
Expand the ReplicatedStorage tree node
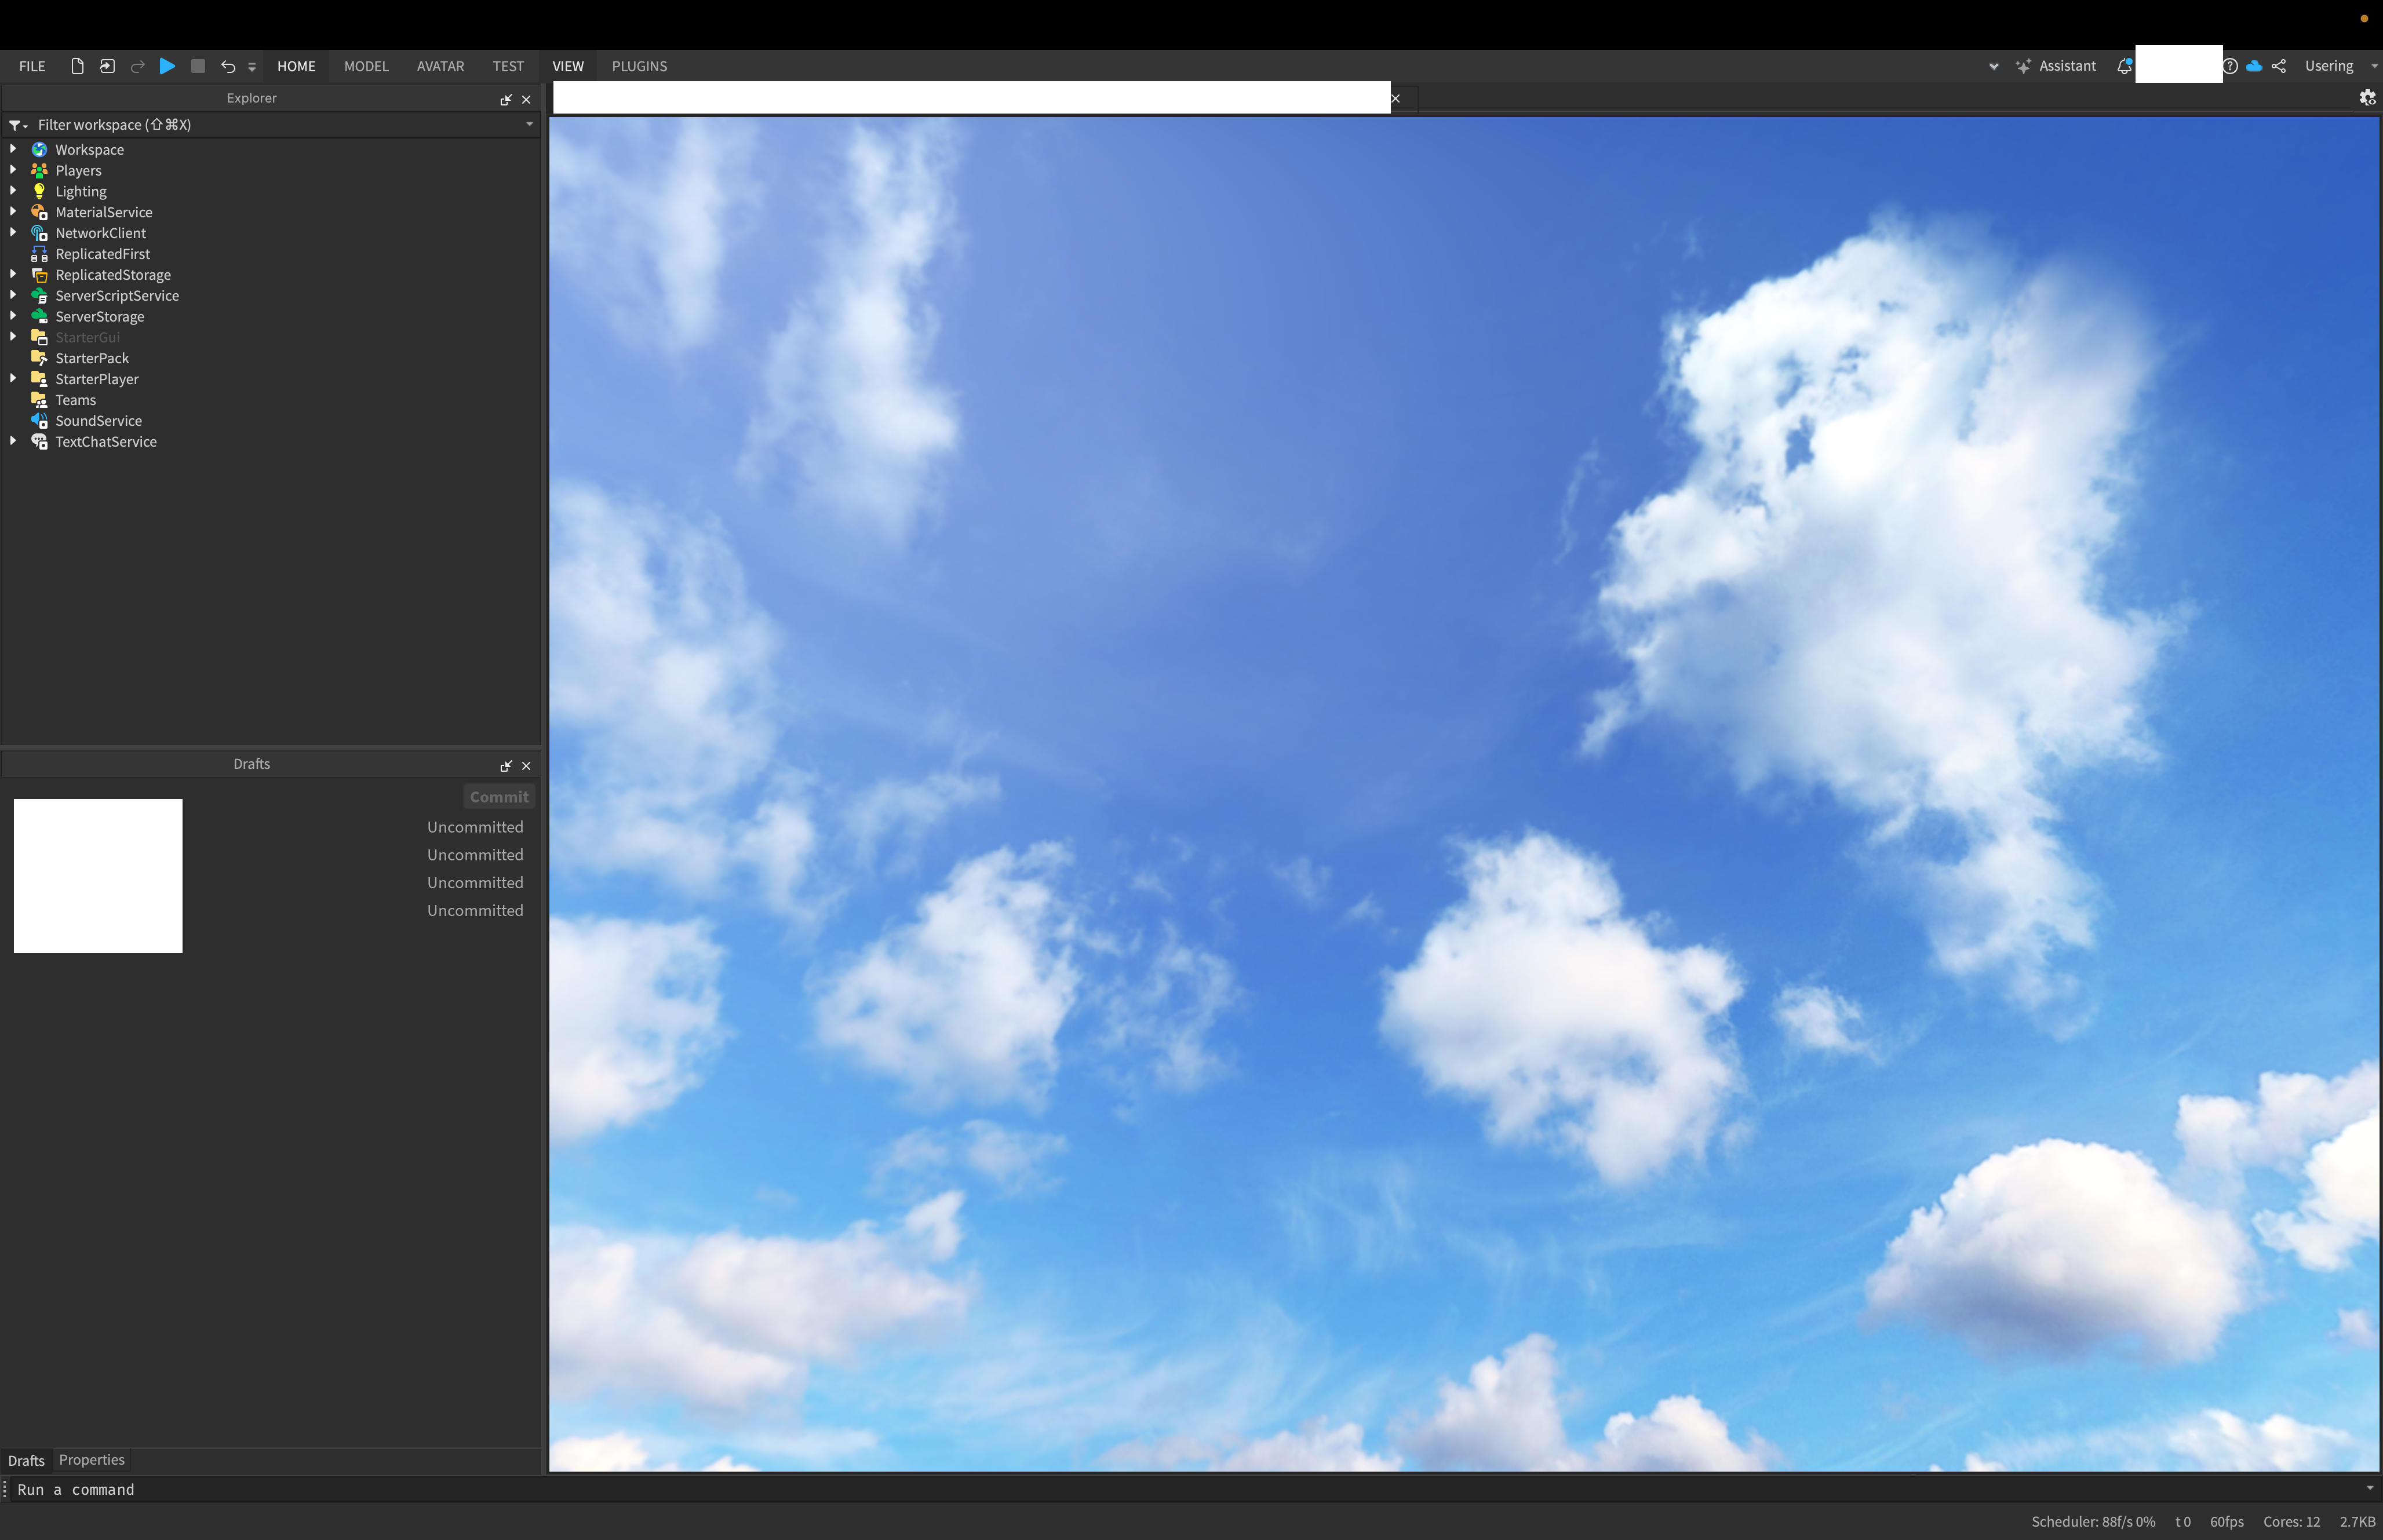tap(13, 274)
